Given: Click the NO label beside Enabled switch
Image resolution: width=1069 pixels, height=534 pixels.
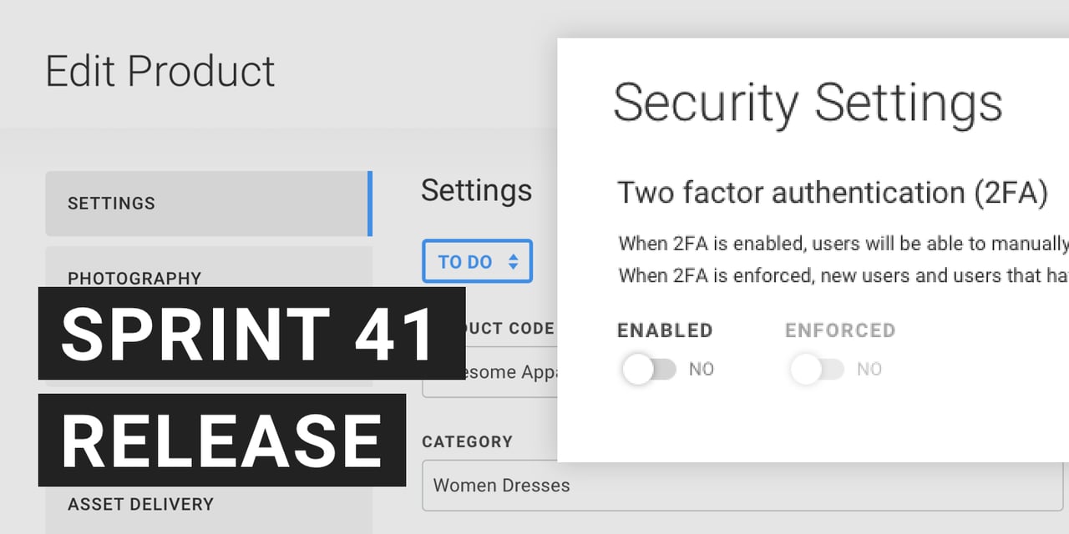Looking at the screenshot, I should point(702,369).
